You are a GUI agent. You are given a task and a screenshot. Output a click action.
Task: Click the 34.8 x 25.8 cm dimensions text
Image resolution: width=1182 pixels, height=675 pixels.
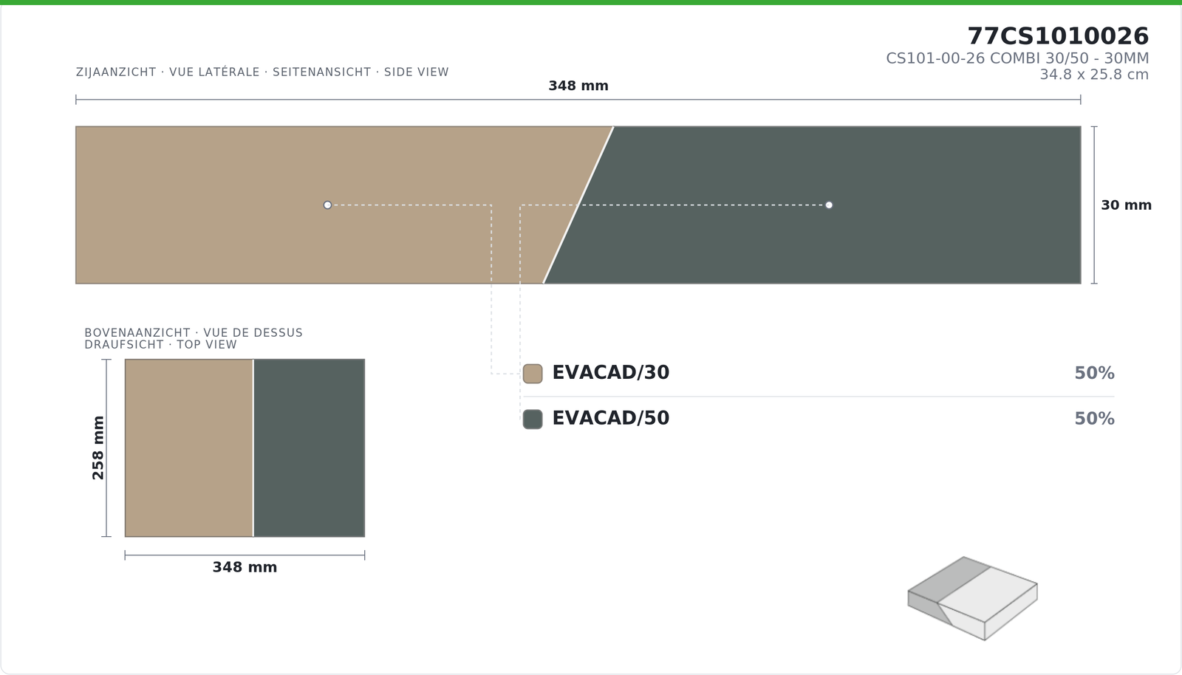pyautogui.click(x=1094, y=75)
